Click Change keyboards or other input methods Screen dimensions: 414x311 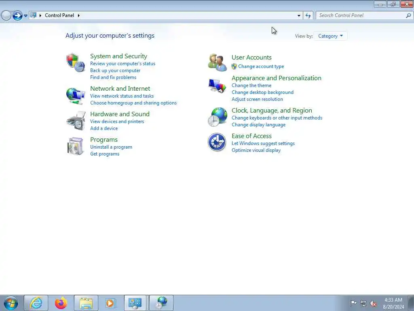(x=277, y=118)
